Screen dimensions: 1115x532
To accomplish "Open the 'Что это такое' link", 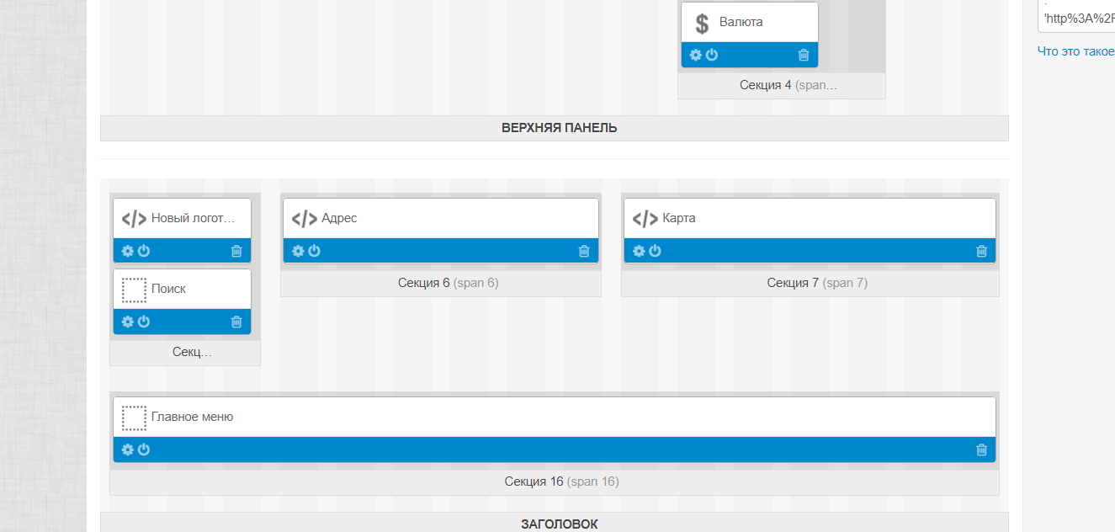I will pyautogui.click(x=1075, y=51).
